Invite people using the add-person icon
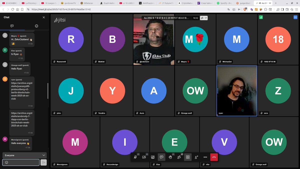The height and width of the screenshot is (169, 300). click(196, 157)
